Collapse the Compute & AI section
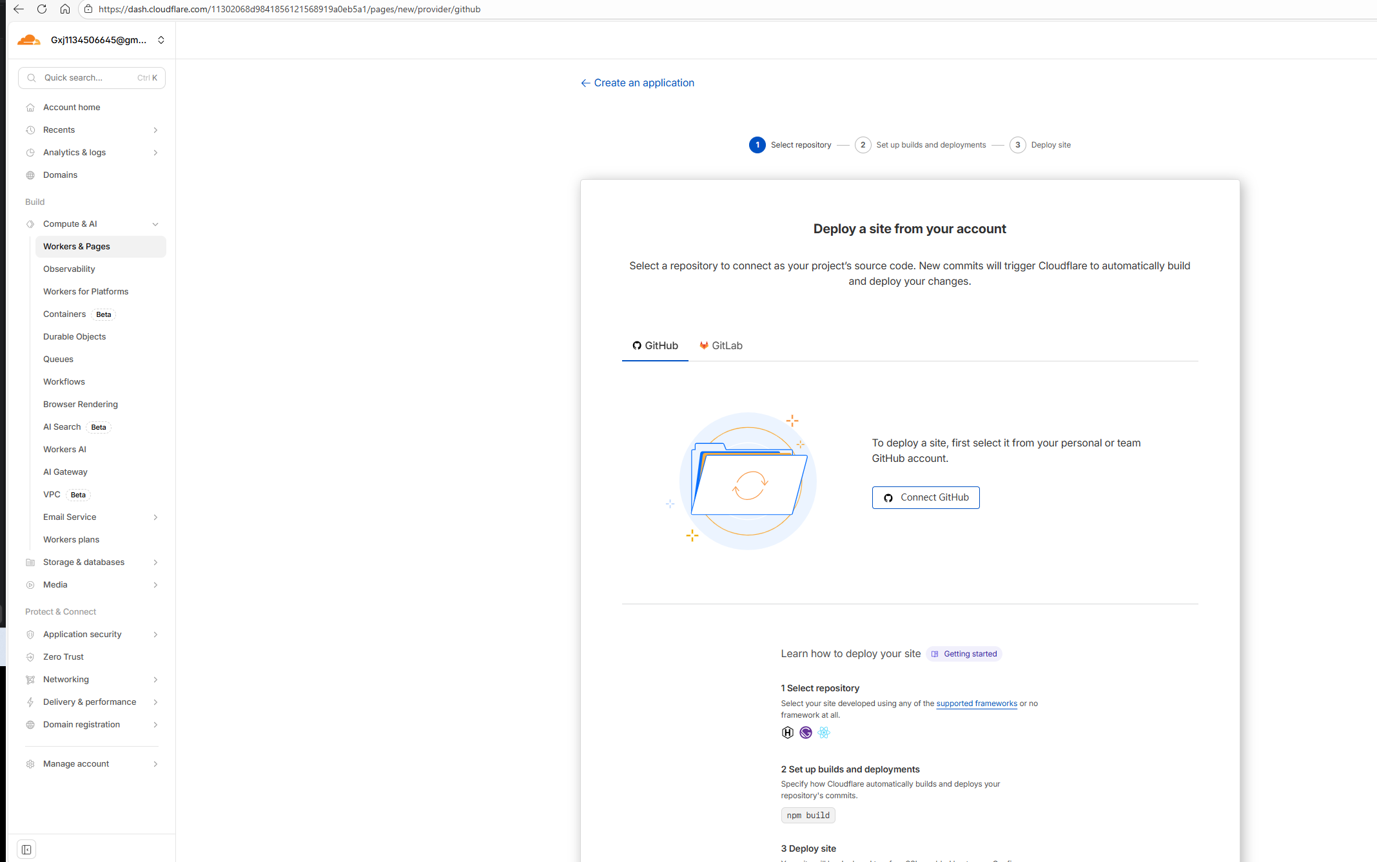This screenshot has width=1377, height=862. pyautogui.click(x=155, y=224)
